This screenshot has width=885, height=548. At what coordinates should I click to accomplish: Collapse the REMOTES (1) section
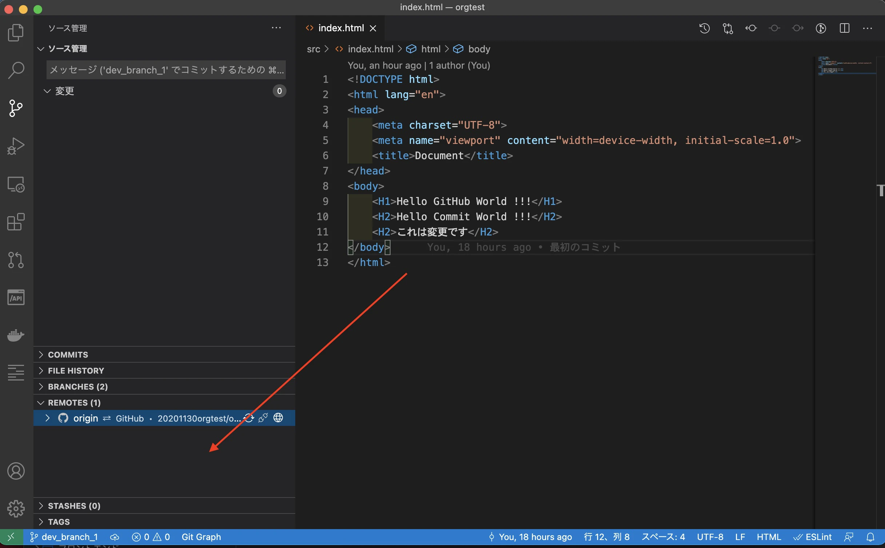pos(164,403)
